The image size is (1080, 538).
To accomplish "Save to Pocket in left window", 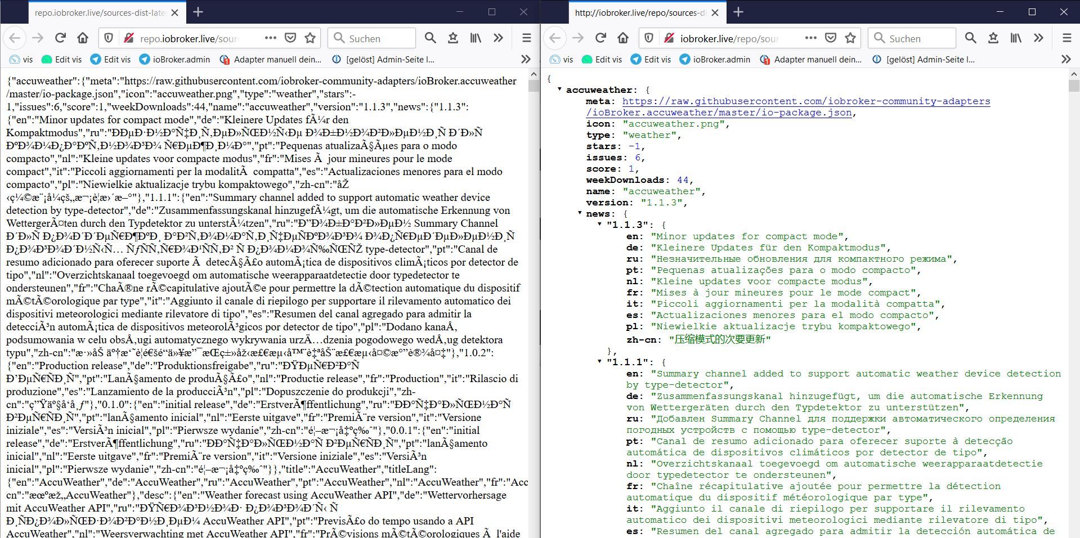I will tap(290, 38).
